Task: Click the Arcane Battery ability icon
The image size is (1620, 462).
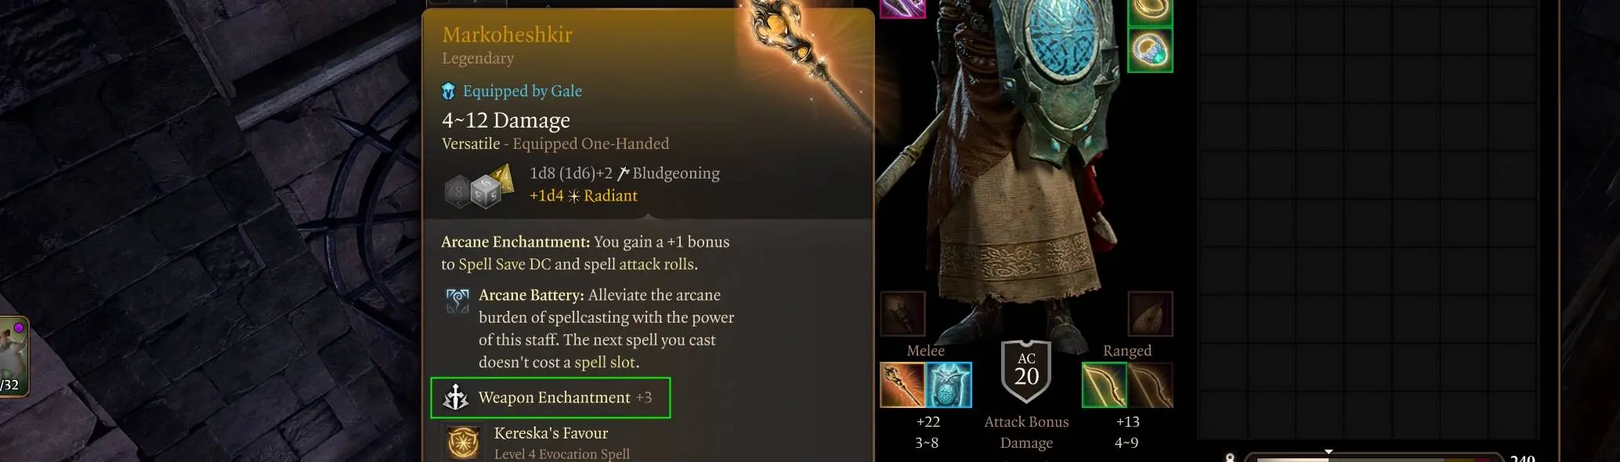Action: (457, 301)
